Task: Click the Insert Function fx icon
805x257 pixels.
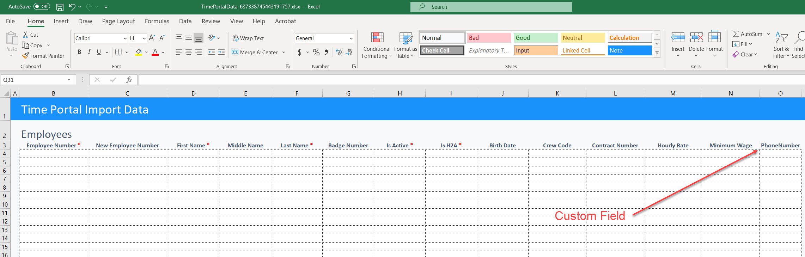Action: coord(129,80)
